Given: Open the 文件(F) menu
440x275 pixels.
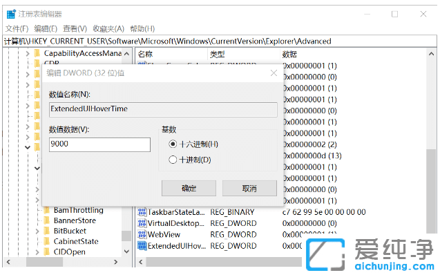Looking at the screenshot, I should coord(17,28).
